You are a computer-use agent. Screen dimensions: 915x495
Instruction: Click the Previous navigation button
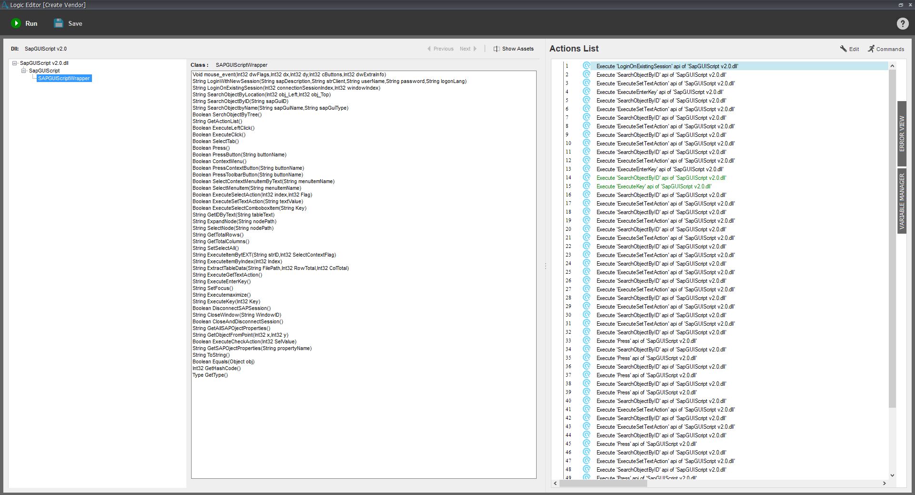(440, 49)
